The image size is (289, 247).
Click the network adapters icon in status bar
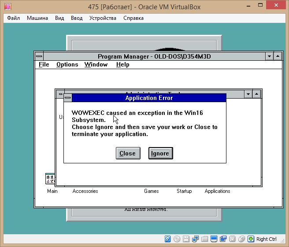195,239
